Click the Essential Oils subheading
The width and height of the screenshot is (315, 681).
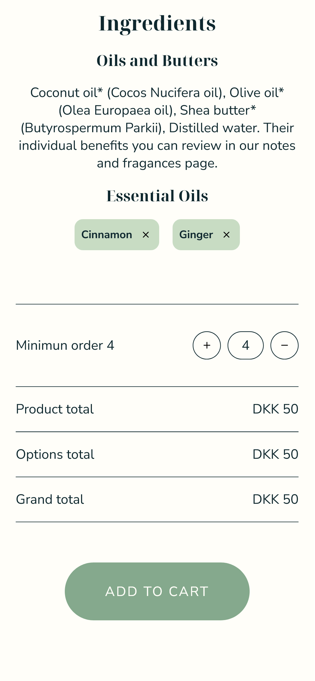pos(157,196)
